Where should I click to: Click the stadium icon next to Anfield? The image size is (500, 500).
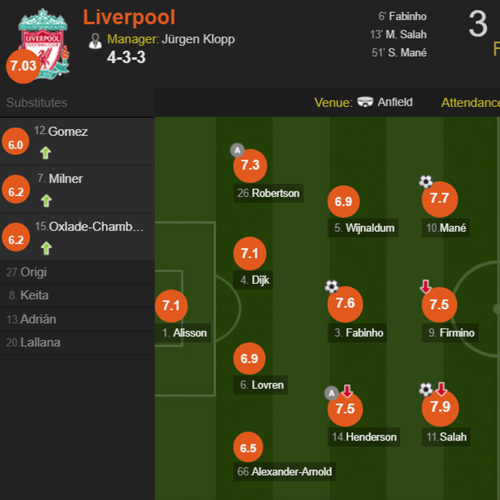pyautogui.click(x=365, y=102)
